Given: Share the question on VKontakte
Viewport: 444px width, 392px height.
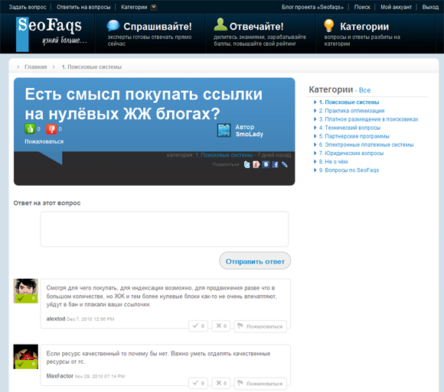Looking at the screenshot, I should point(266,164).
